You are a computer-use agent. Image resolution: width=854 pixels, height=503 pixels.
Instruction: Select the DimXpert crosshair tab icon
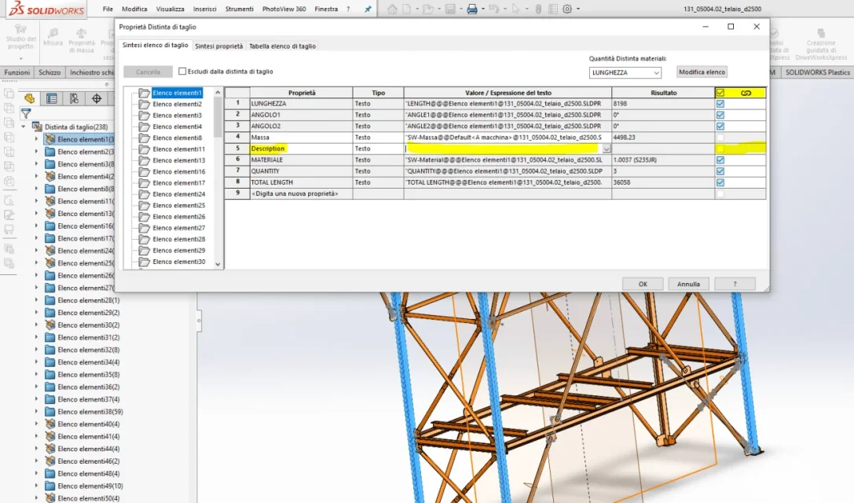click(97, 98)
